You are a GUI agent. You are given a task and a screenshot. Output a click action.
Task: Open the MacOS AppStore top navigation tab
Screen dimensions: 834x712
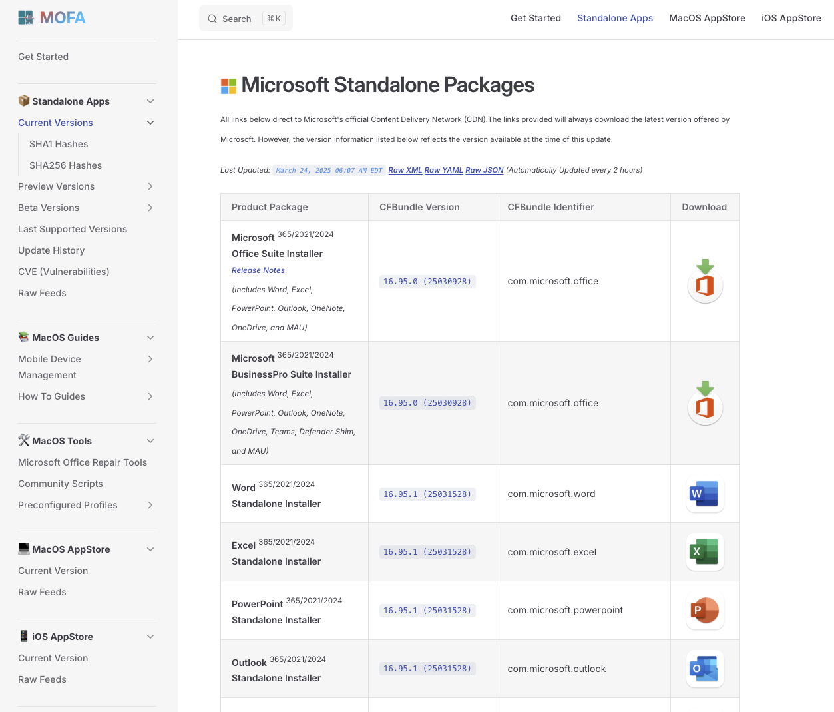pos(707,18)
